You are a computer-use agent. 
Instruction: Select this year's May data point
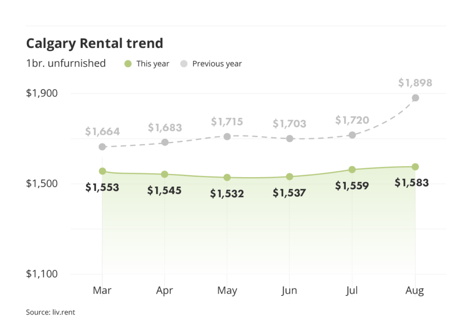coord(227,178)
